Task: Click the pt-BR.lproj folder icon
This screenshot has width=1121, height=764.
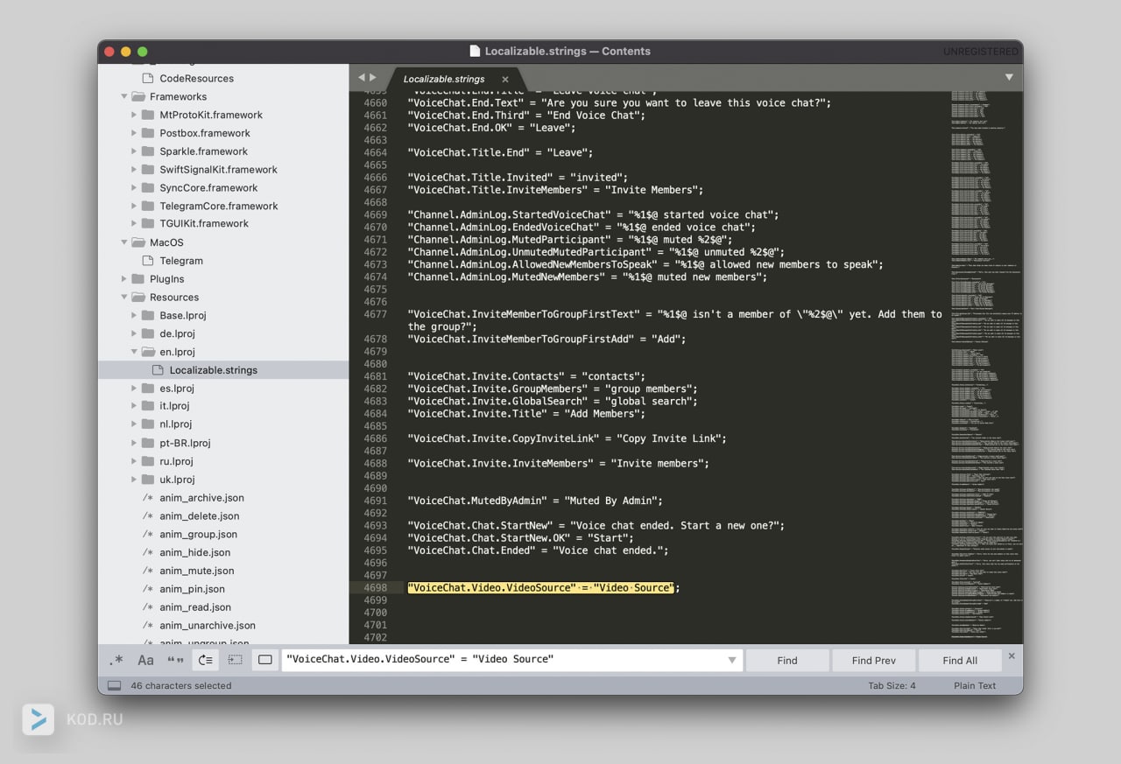Action: [148, 443]
